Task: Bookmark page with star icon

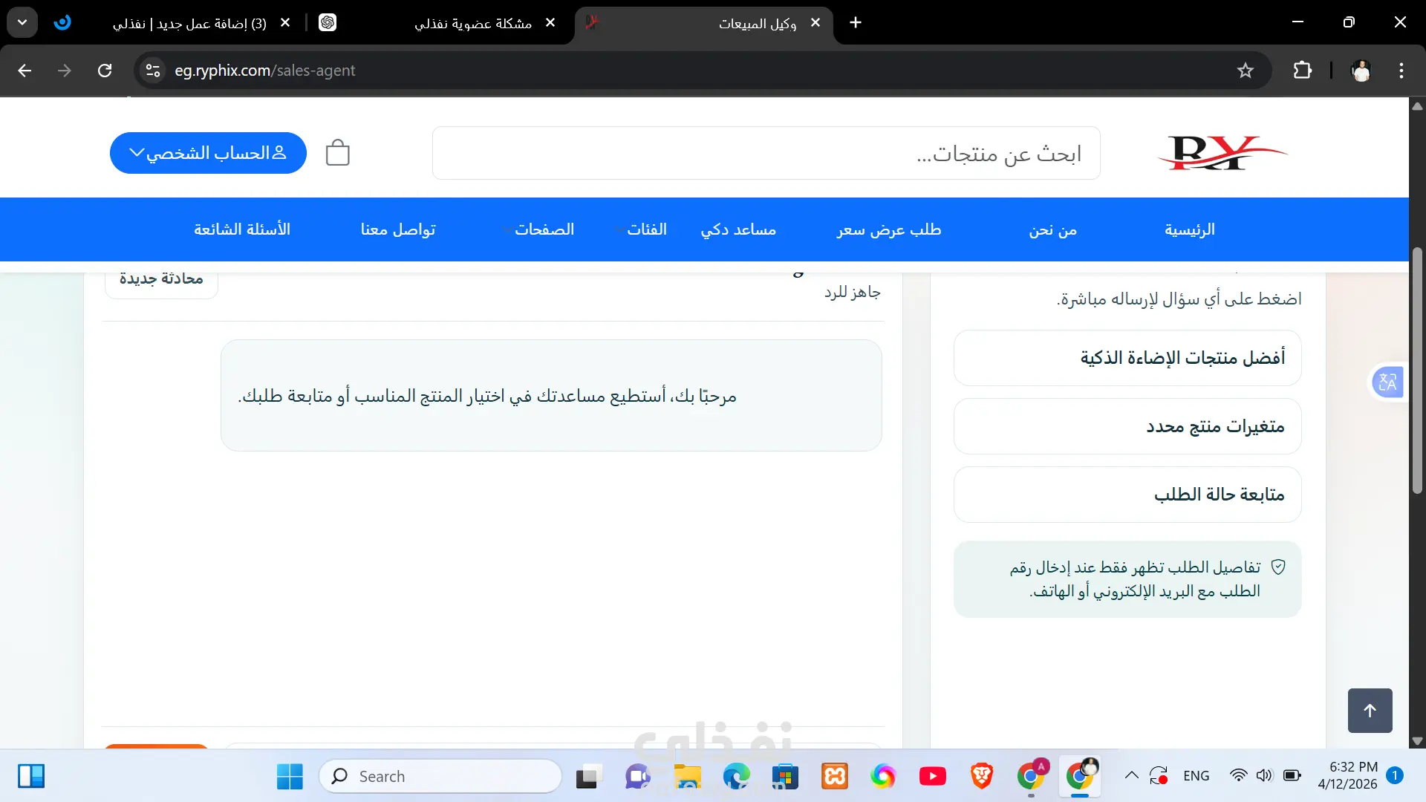Action: 1246,71
